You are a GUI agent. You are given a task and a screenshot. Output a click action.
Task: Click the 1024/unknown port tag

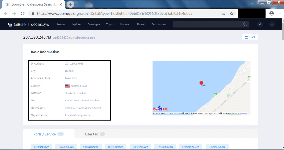41,147
